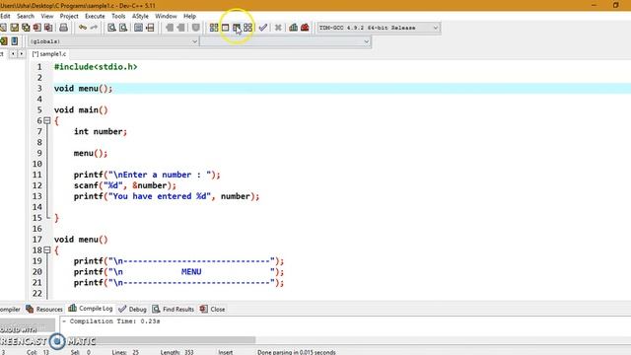Click the Compile & Run toolbar icon

pyautogui.click(x=237, y=28)
